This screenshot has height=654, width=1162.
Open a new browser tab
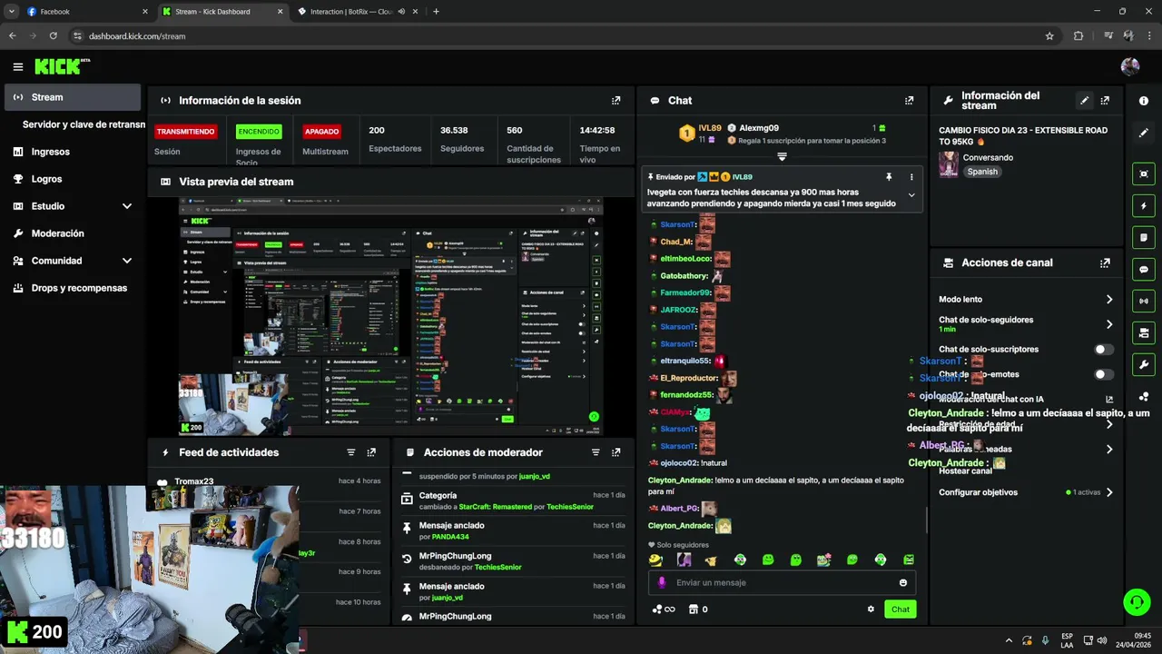tap(436, 12)
